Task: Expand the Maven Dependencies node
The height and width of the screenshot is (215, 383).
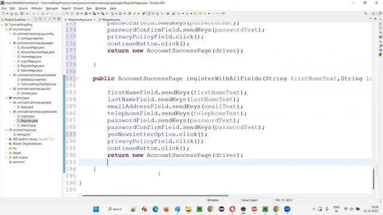Action: pos(7,143)
